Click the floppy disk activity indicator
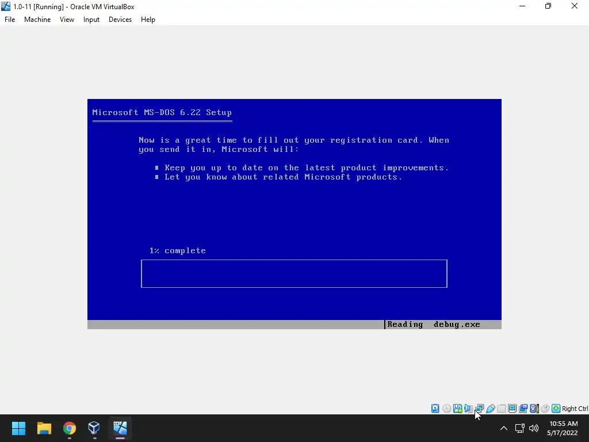 click(x=457, y=409)
